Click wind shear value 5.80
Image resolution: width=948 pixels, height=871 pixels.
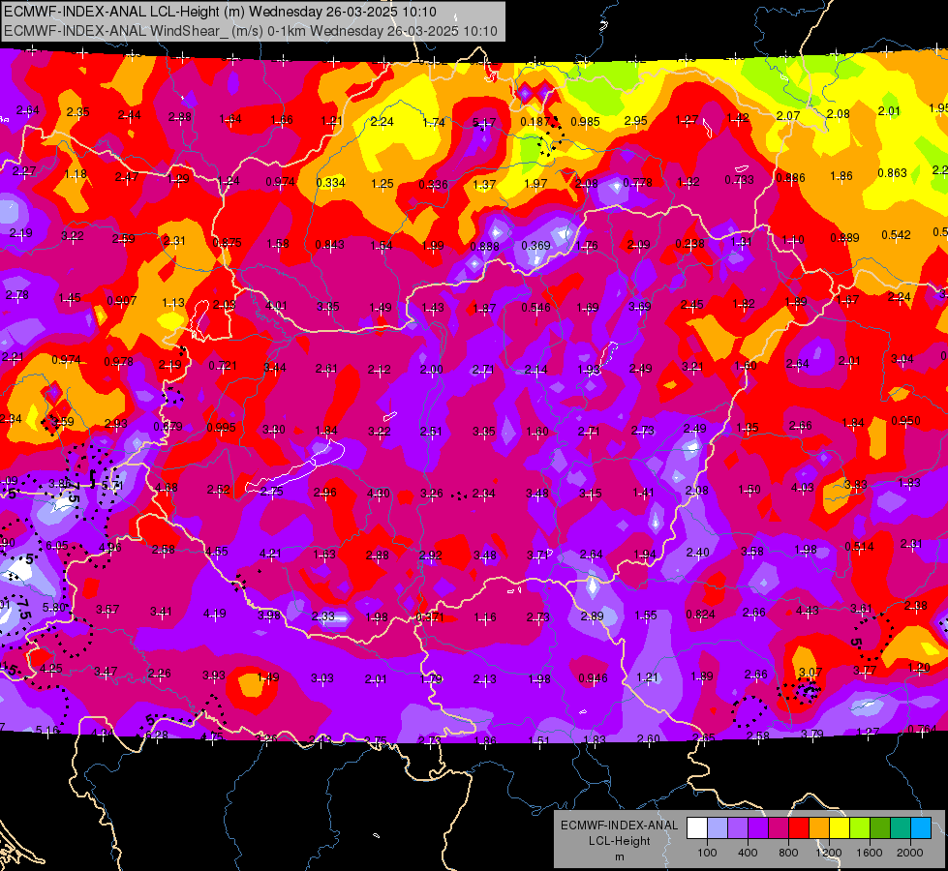click(54, 608)
